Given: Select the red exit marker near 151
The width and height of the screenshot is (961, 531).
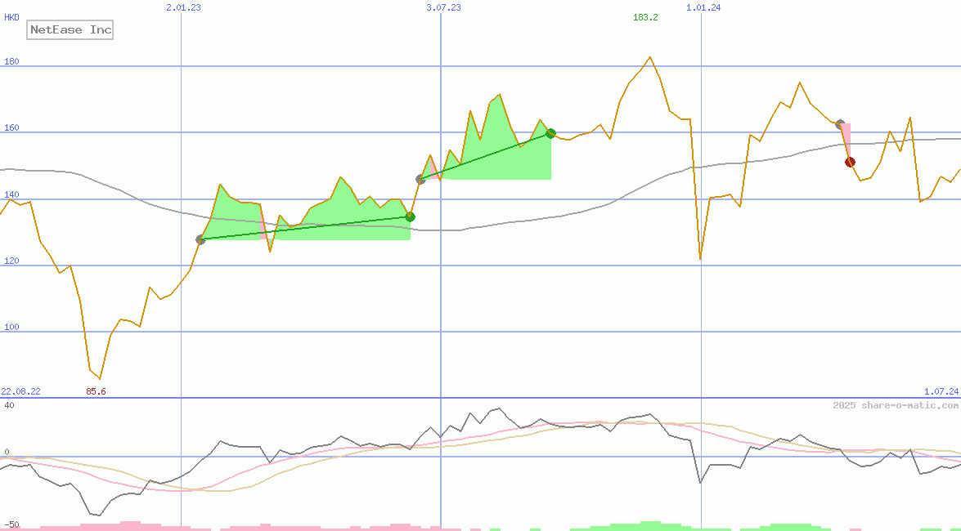Looking at the screenshot, I should [x=850, y=163].
